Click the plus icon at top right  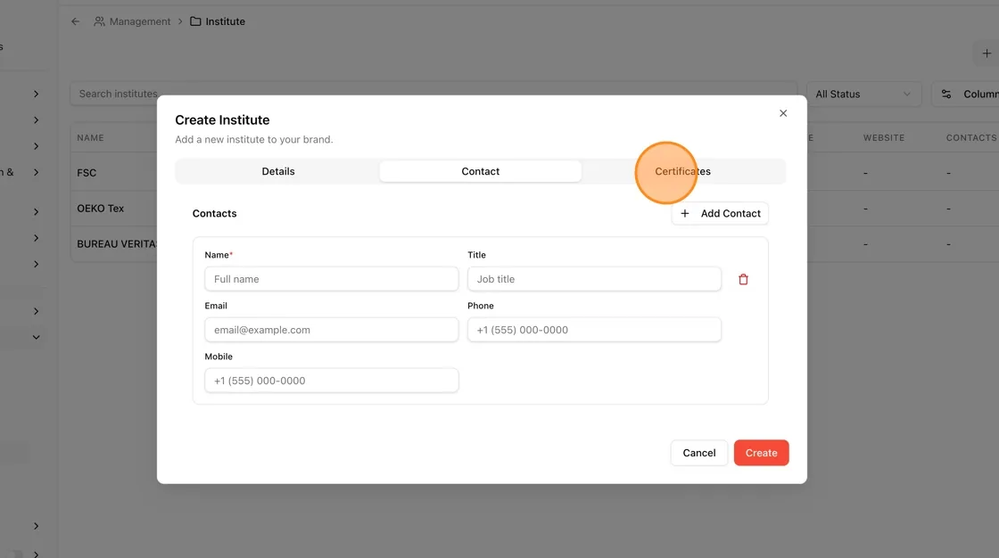click(987, 53)
